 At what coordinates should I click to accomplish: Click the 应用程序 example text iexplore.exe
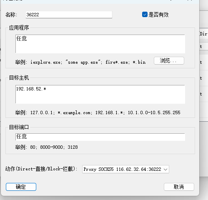click(46, 62)
